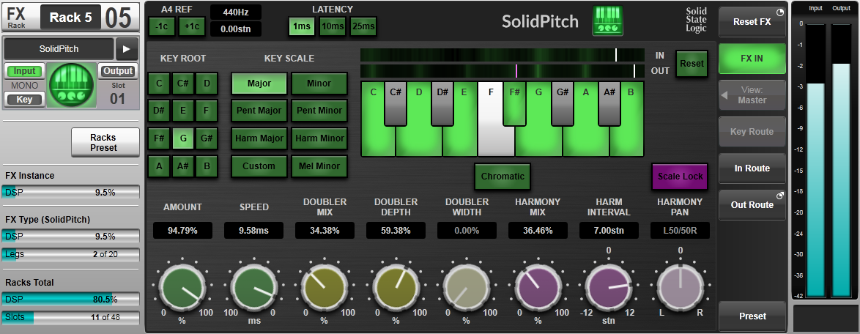
Task: Open the In Route menu
Action: click(x=752, y=168)
